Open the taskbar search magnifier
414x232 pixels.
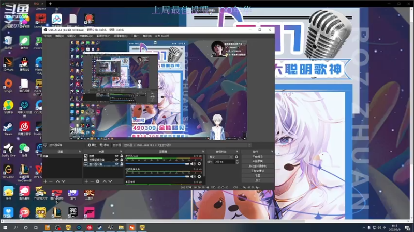16,227
